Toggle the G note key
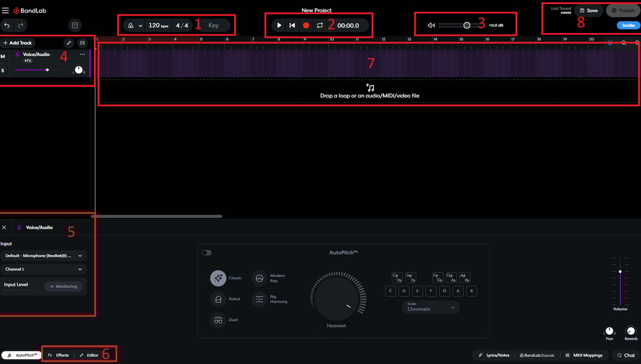This screenshot has width=641, height=364. coord(444,291)
